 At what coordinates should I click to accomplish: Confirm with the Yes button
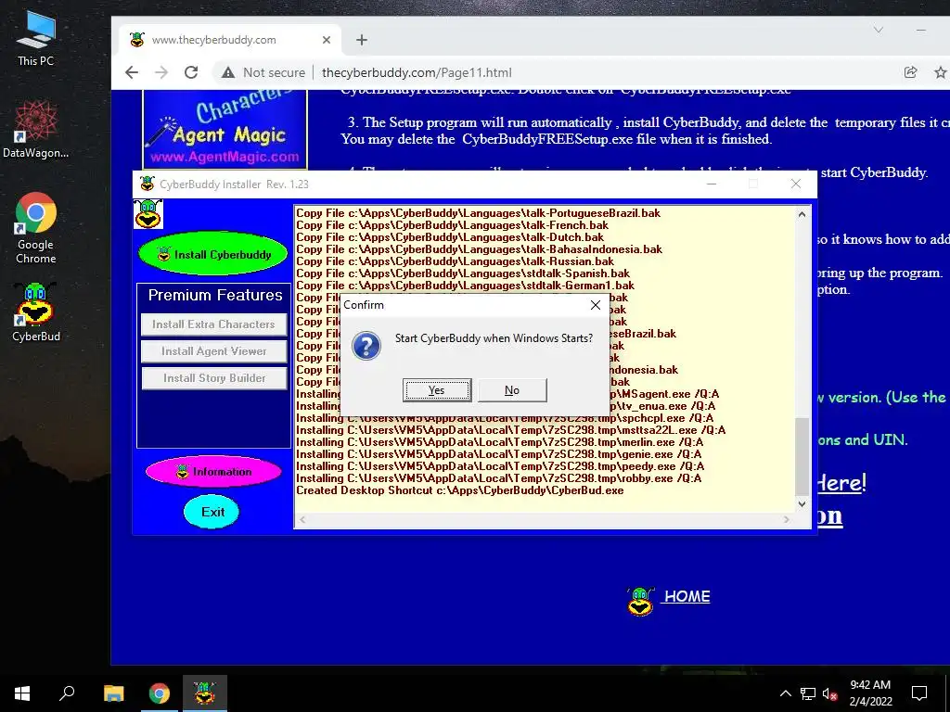click(436, 390)
